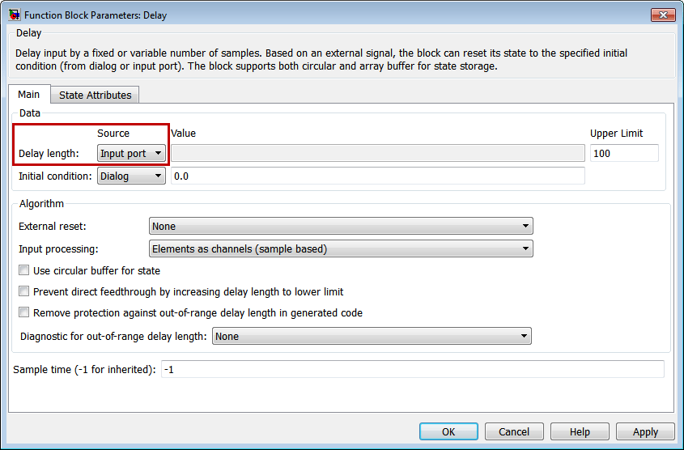Open Delay length Source dropdown
This screenshot has height=450, width=684.
pos(131,153)
